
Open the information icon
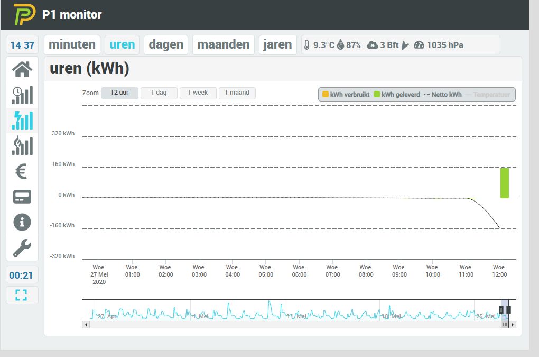pyautogui.click(x=22, y=222)
